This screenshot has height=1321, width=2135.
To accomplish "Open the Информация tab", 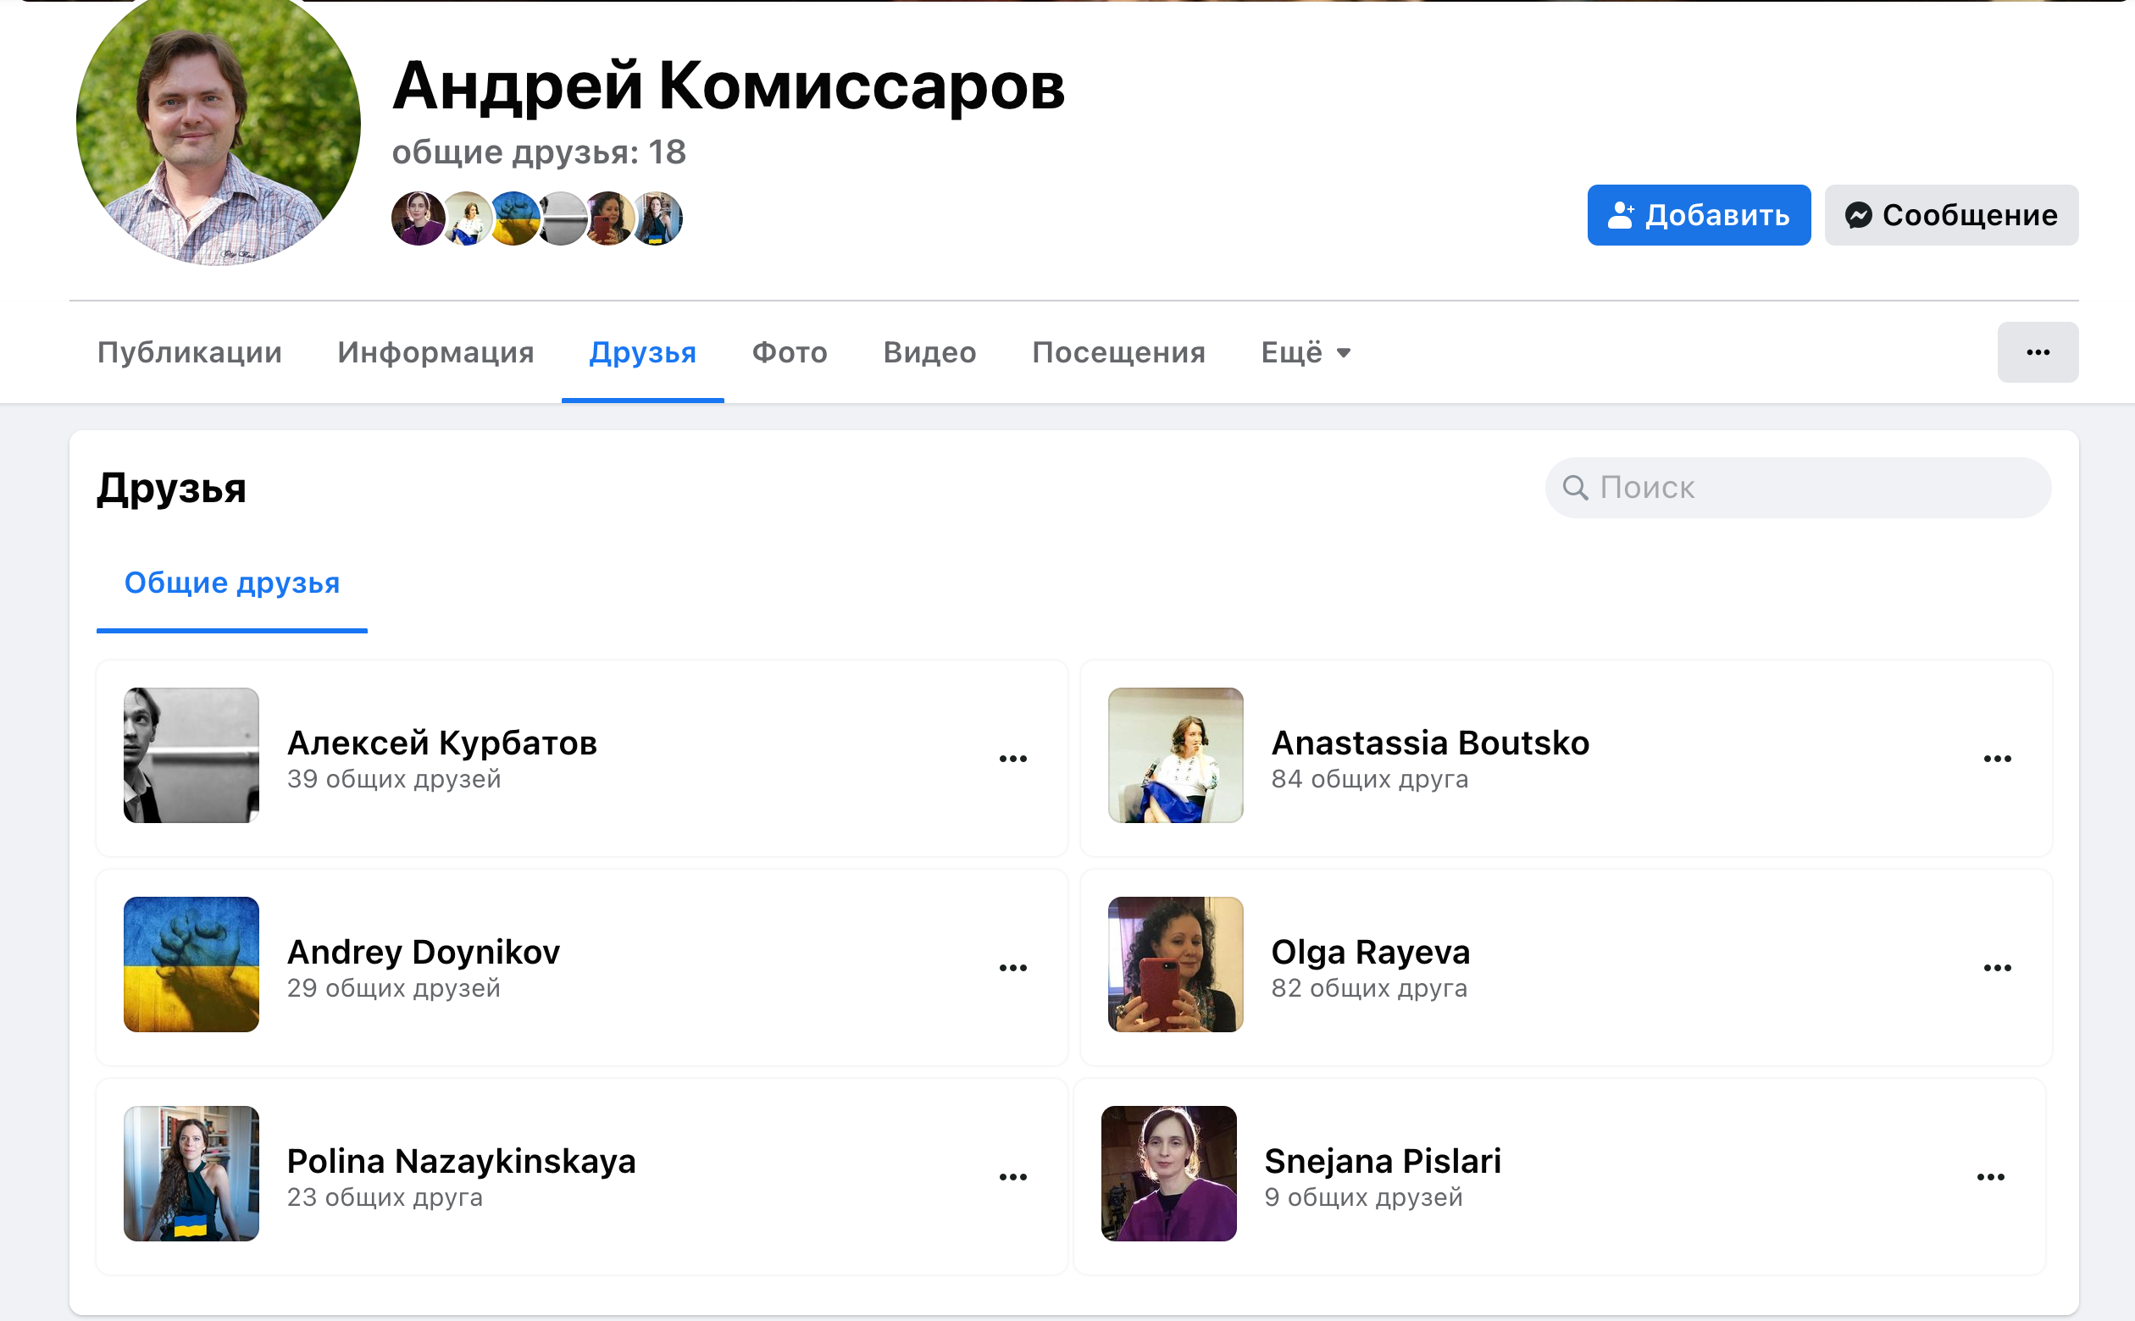I will click(435, 352).
